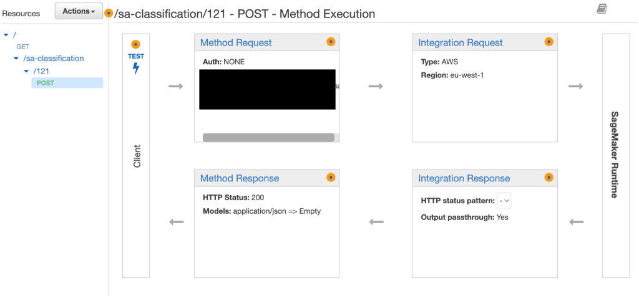Collapse the root / resource node
Image resolution: width=639 pixels, height=296 pixels.
[6, 34]
